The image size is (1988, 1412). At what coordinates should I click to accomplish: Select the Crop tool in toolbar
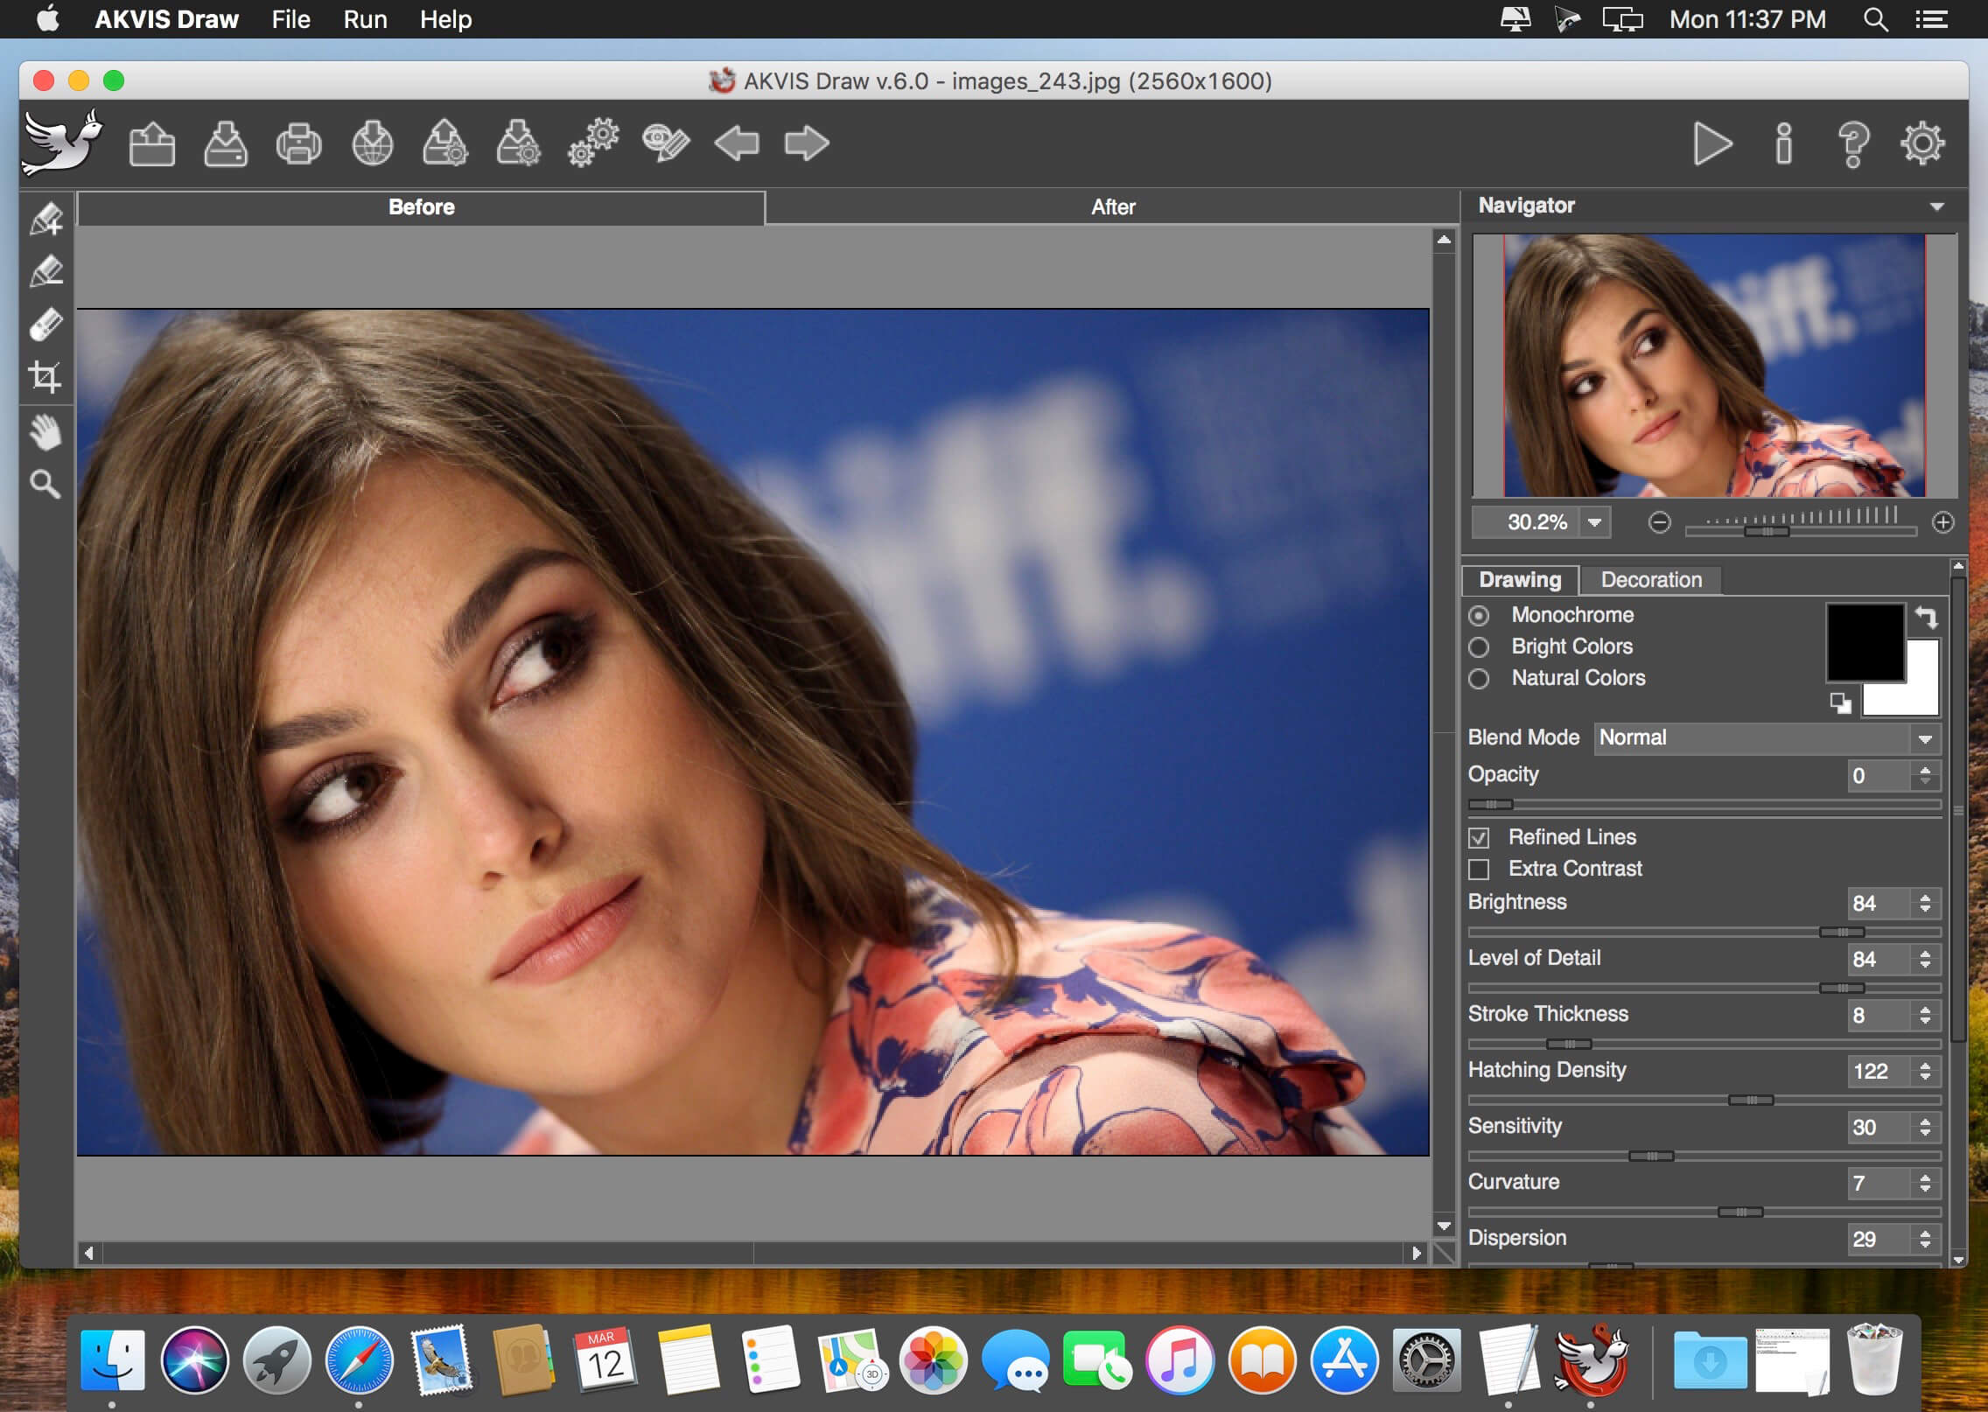(45, 377)
